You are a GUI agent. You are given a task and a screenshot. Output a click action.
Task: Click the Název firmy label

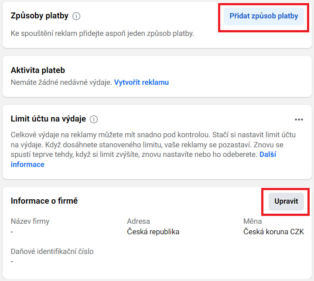click(x=30, y=222)
